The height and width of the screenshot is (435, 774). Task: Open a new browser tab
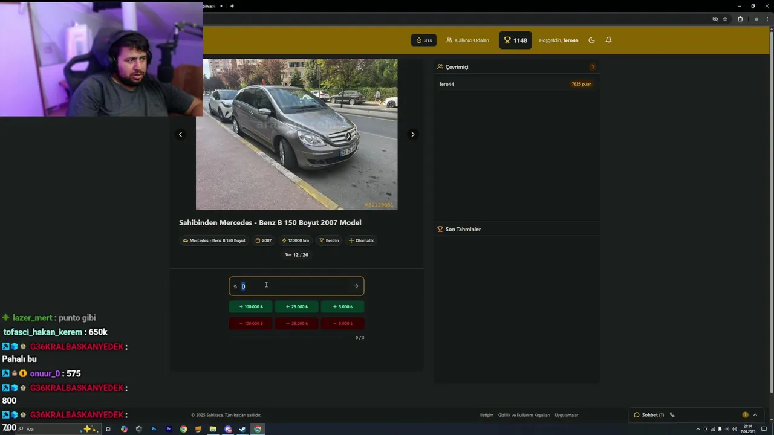[232, 6]
